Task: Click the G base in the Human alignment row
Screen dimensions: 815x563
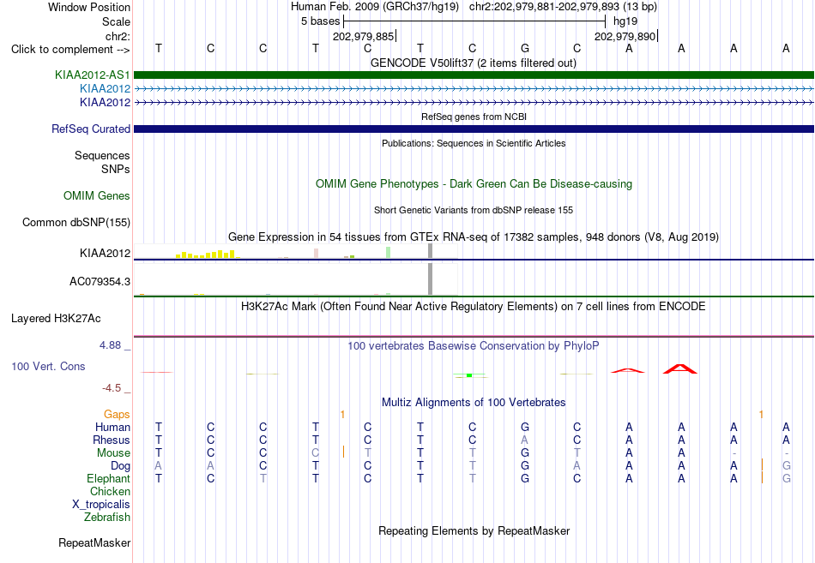Action: pos(525,427)
